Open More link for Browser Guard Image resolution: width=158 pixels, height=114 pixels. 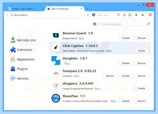coord(81,38)
